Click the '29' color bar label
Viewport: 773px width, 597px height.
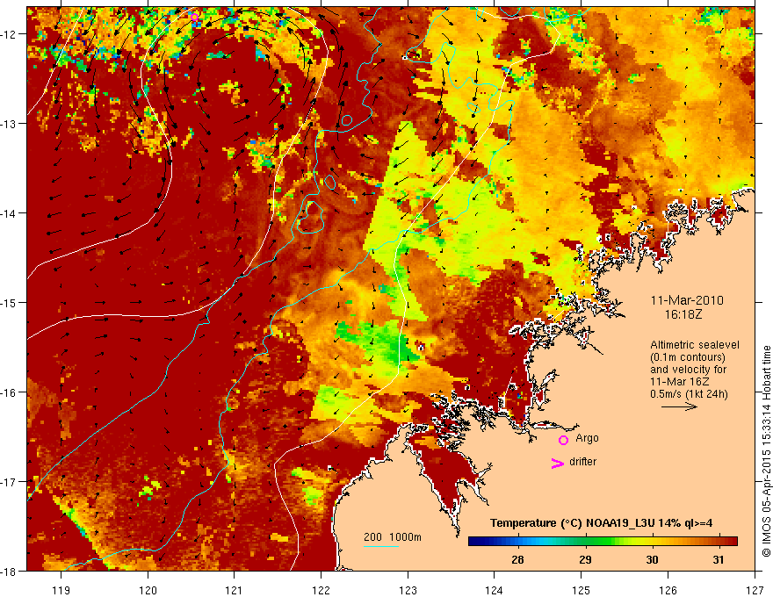point(585,559)
